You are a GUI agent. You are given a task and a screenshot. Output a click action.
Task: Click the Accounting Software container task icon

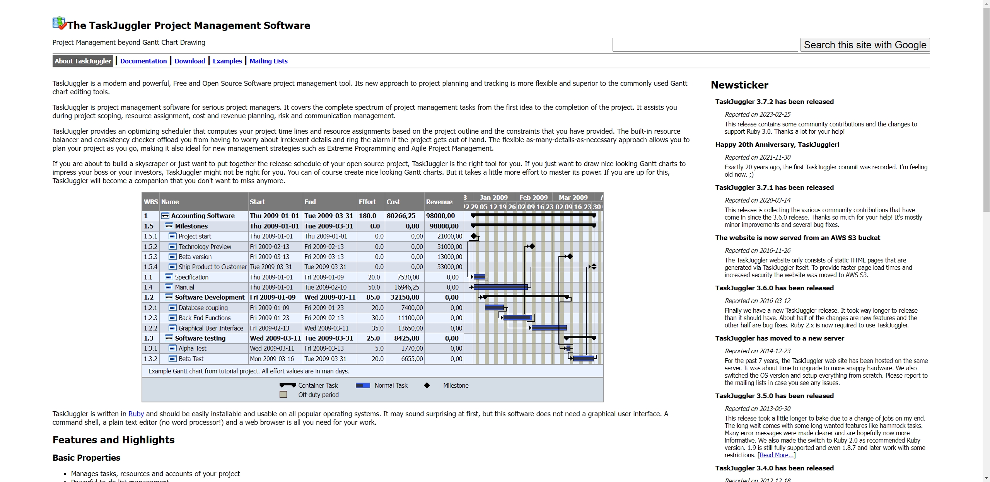coord(165,216)
